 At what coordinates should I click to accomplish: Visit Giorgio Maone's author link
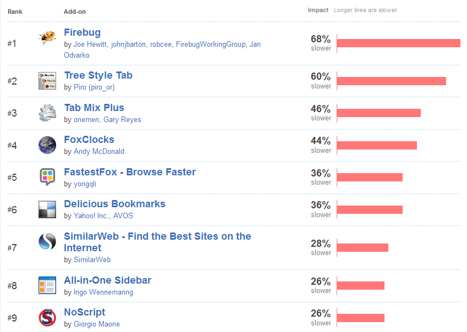(x=96, y=324)
